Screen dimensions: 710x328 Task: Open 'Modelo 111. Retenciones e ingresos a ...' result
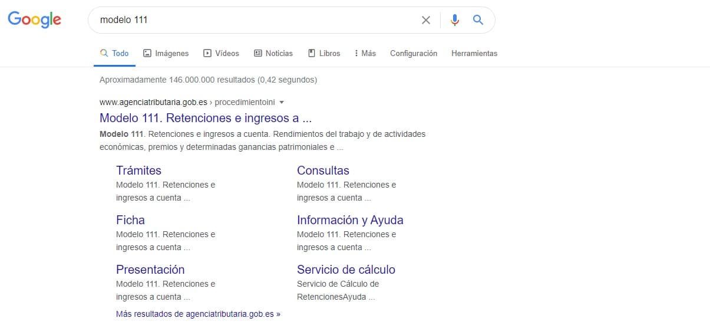click(x=206, y=117)
